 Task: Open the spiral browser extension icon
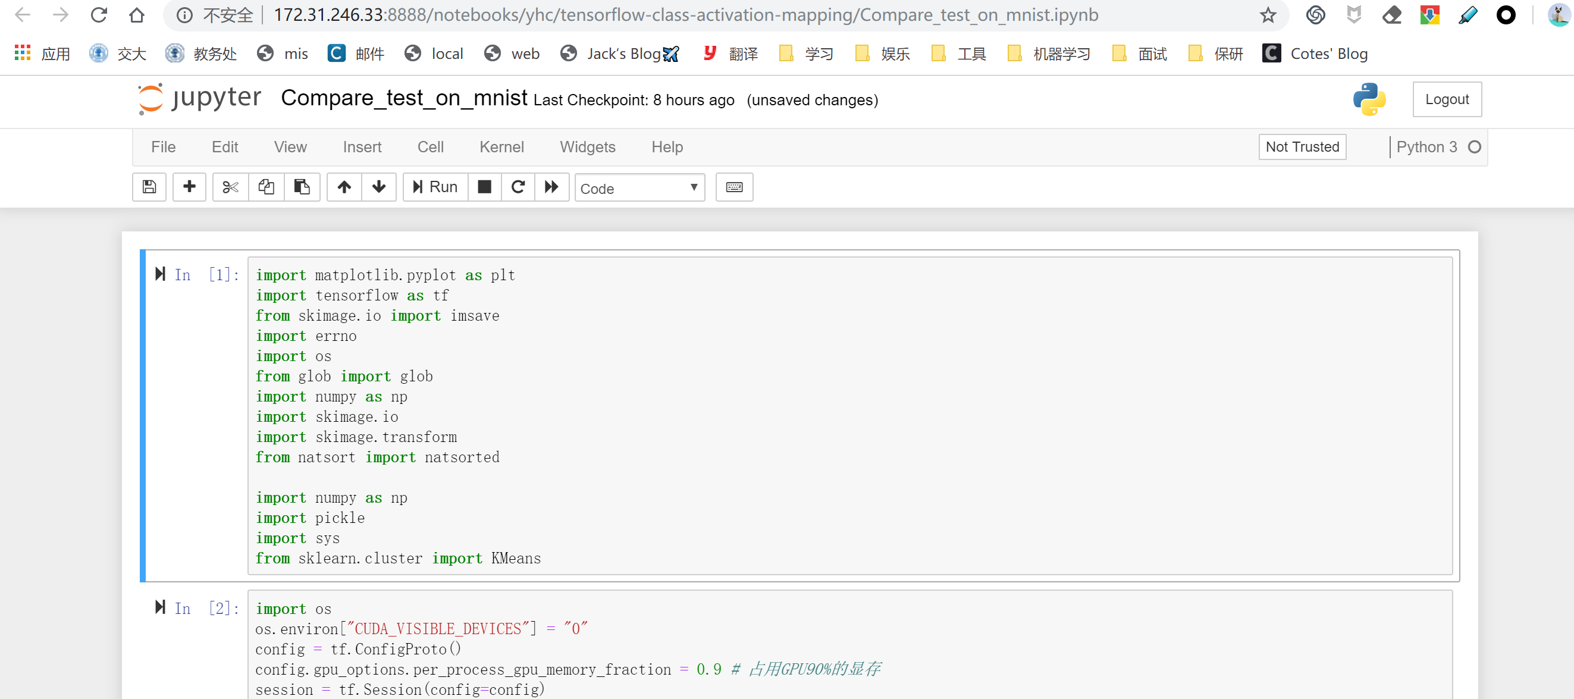click(x=1316, y=15)
